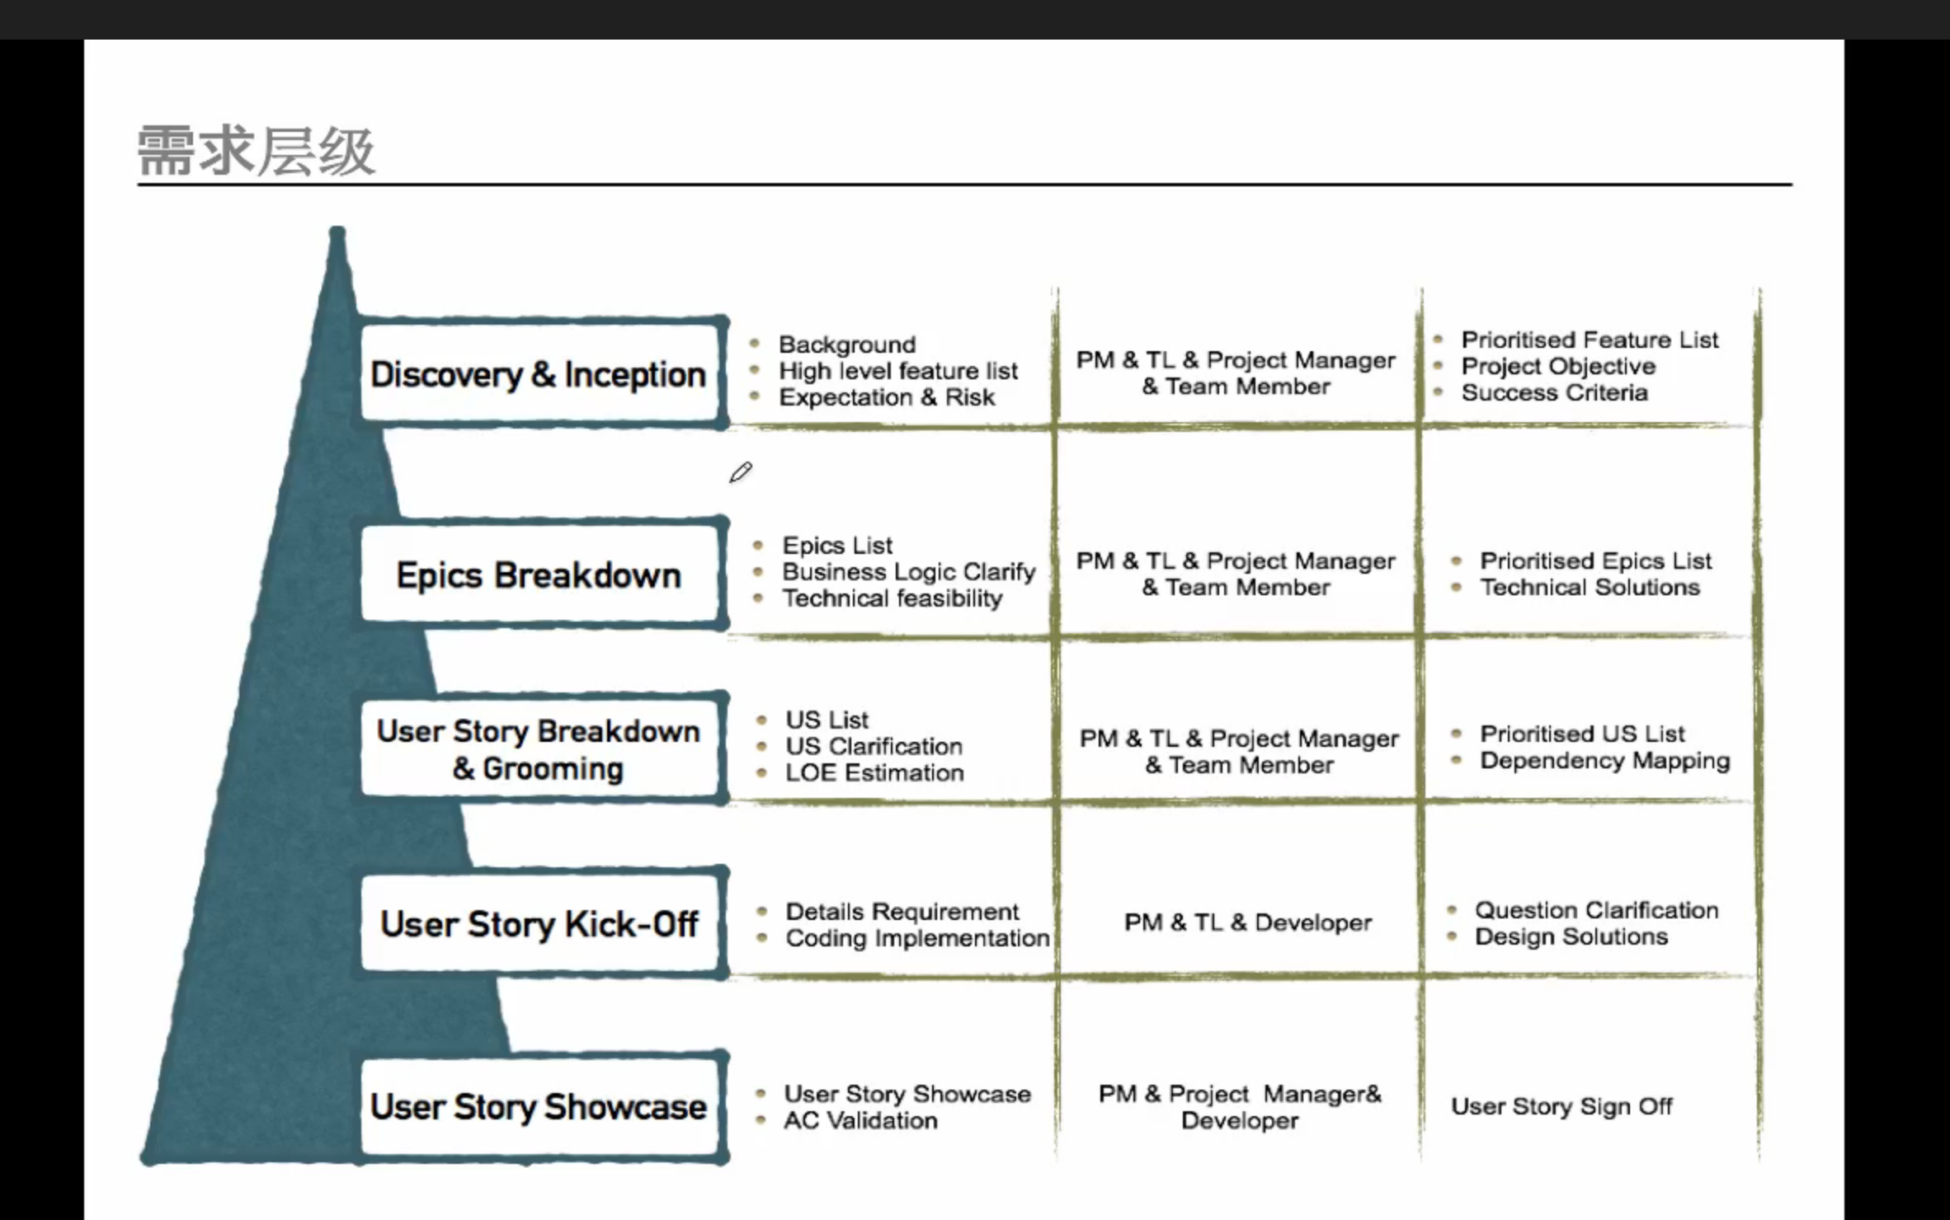Select 'Technical Solutions' bullet

point(1590,587)
